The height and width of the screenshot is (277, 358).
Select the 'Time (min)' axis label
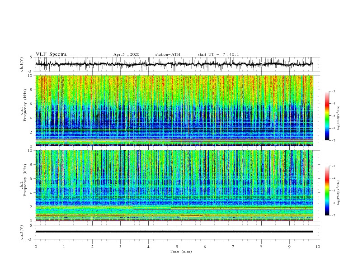coord(181,251)
